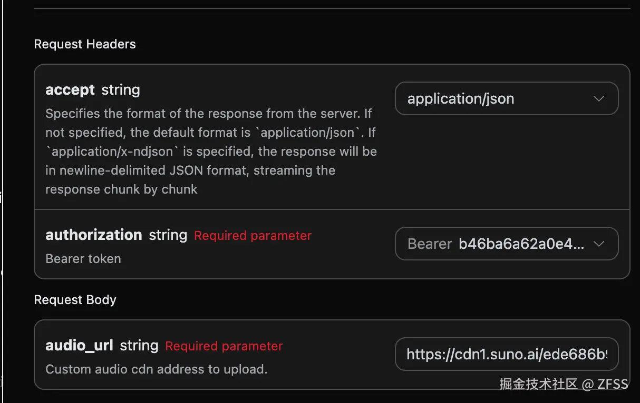Click the bold accept parameter name

70,90
